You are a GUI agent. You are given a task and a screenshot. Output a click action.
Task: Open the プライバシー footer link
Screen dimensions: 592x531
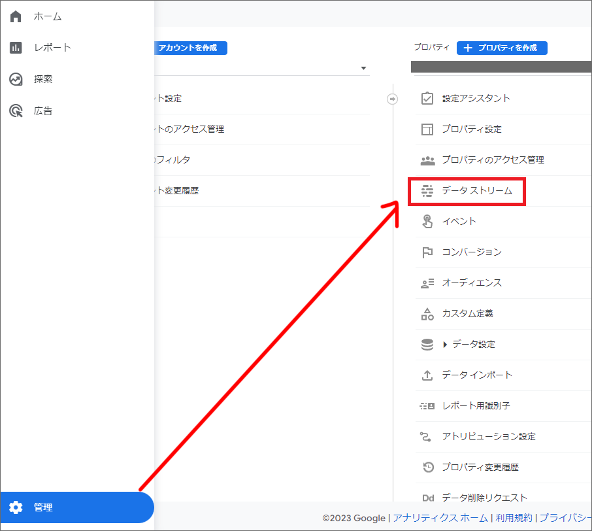coord(565,518)
